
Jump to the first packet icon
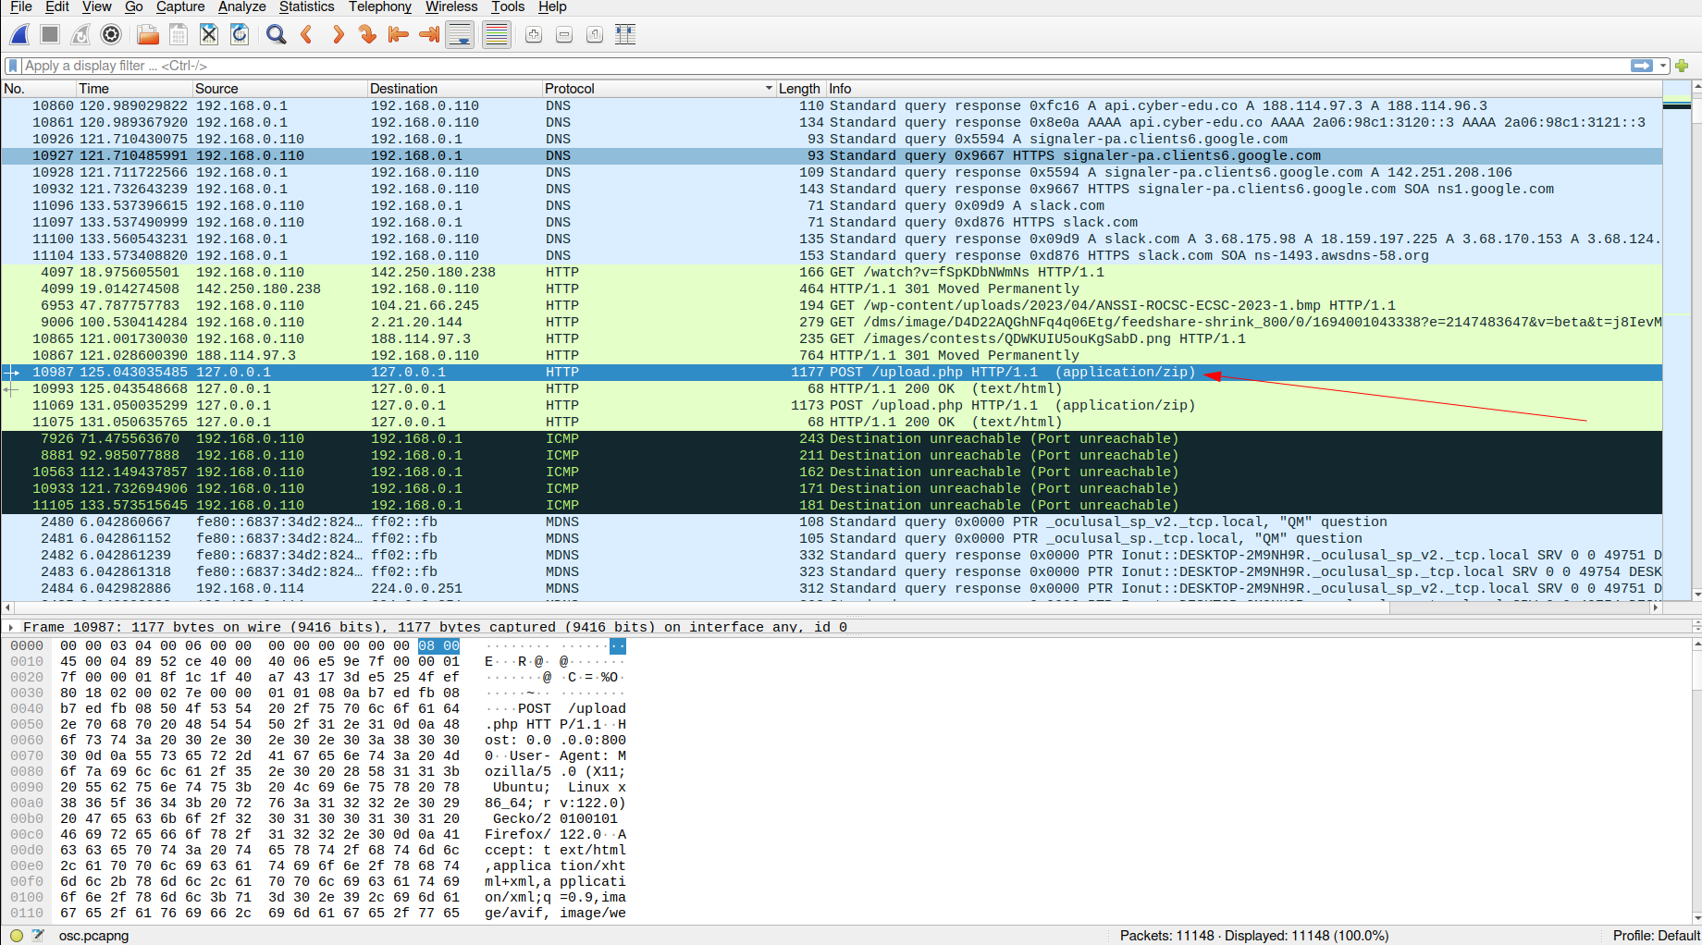tap(399, 35)
